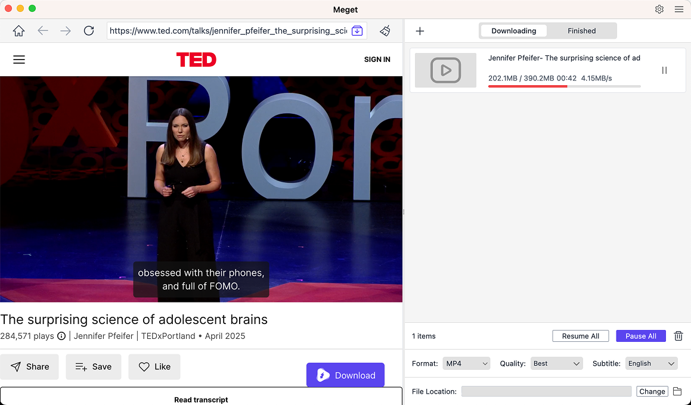Switch to the Finished tab
The image size is (691, 405).
[581, 30]
